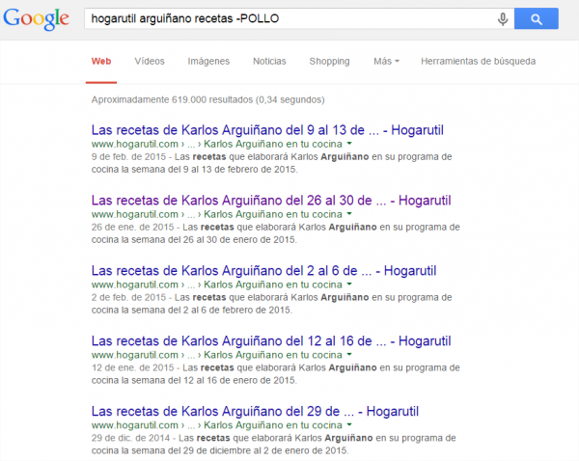Select the active Web tab

[101, 61]
